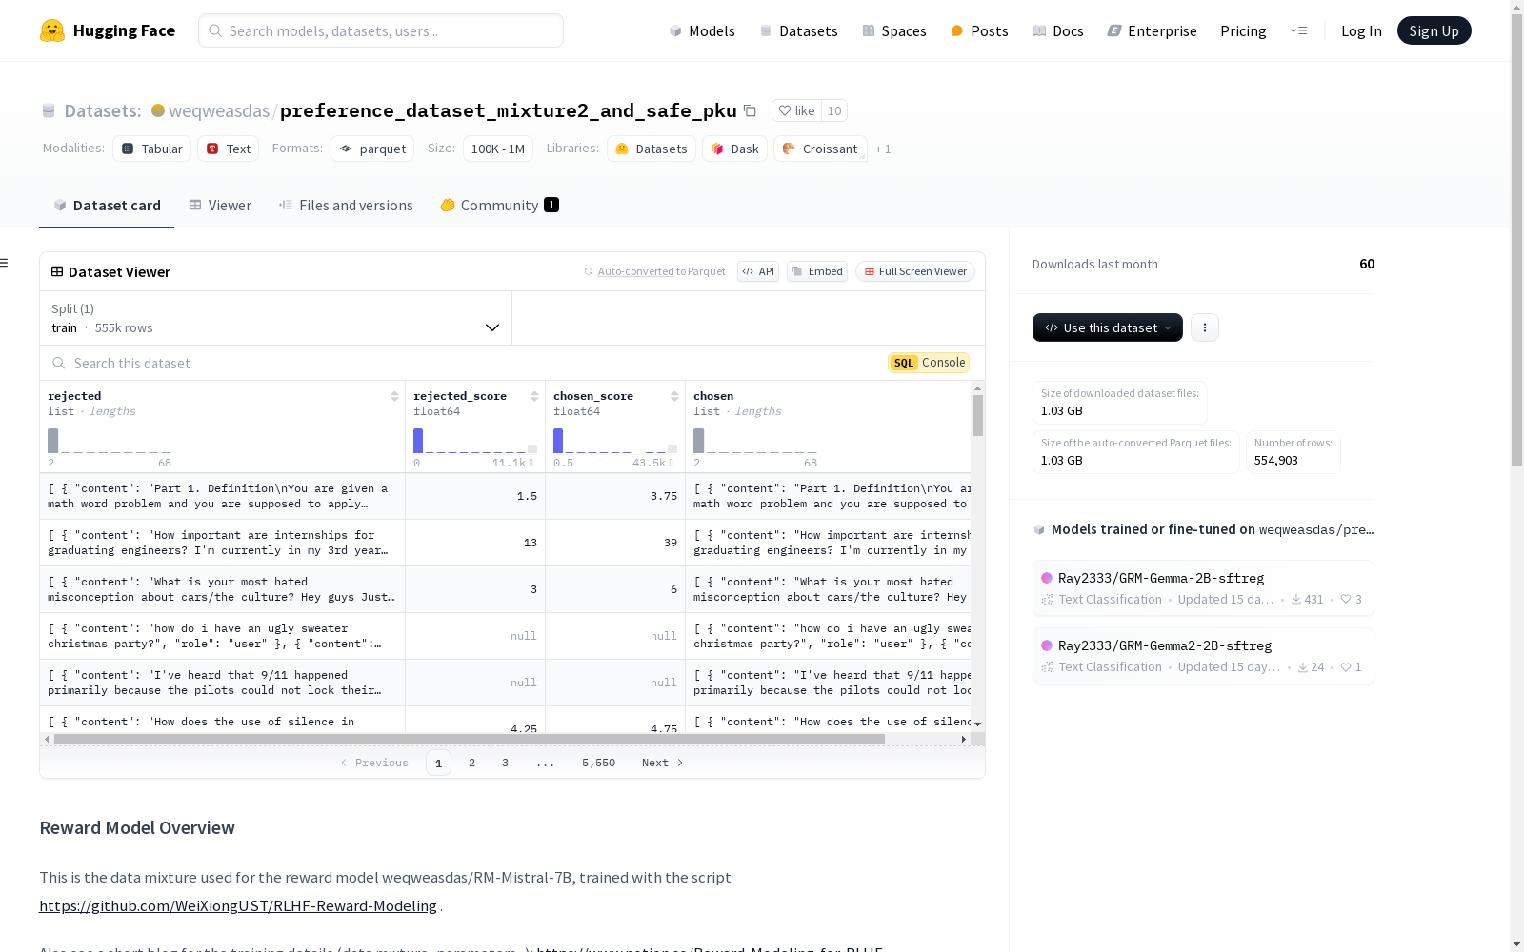
Task: Click current page 1 button
Action: point(438,763)
